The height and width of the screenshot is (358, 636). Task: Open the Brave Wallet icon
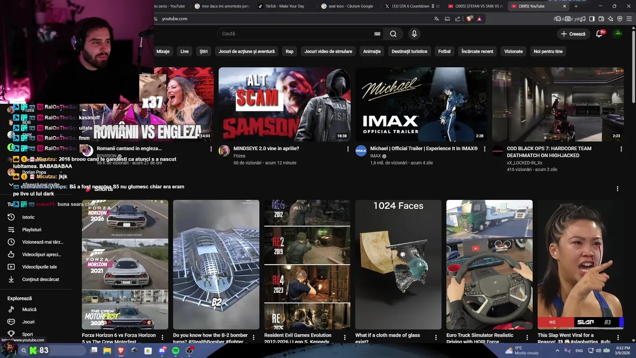(601, 19)
